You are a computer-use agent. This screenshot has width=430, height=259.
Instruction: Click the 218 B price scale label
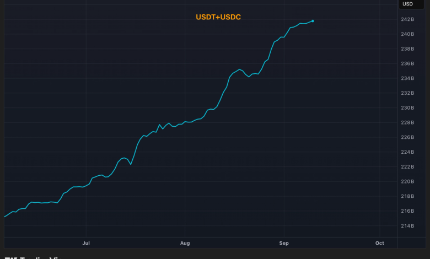point(408,196)
